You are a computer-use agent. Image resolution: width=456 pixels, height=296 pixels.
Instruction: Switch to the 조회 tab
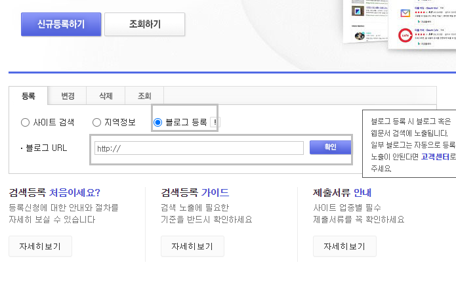pos(144,96)
